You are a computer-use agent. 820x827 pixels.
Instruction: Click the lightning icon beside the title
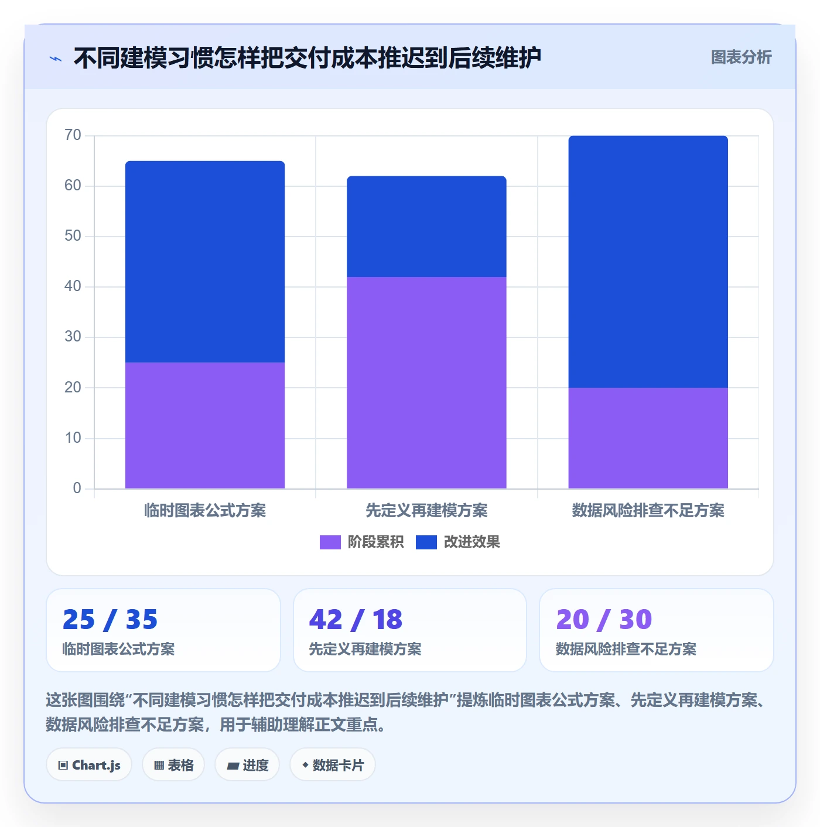click(x=56, y=59)
